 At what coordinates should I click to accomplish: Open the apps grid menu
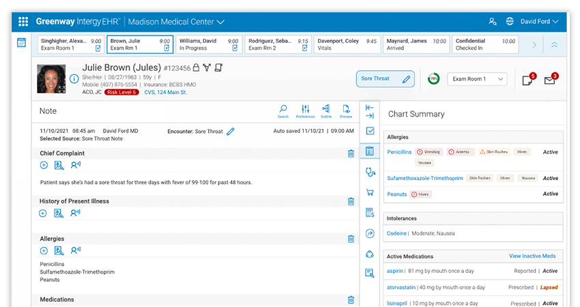[23, 22]
